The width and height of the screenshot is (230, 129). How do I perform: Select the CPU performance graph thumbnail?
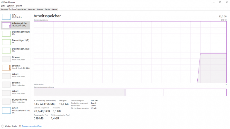6,16
